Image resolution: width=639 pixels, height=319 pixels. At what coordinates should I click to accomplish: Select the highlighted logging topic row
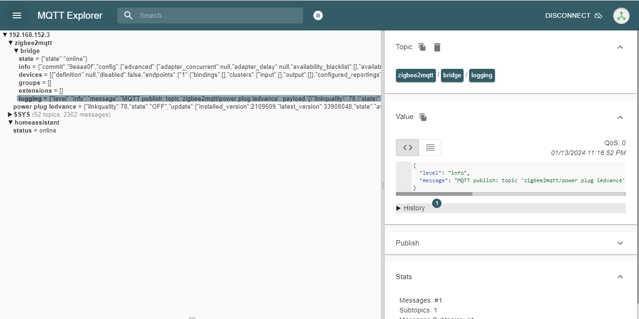point(199,98)
